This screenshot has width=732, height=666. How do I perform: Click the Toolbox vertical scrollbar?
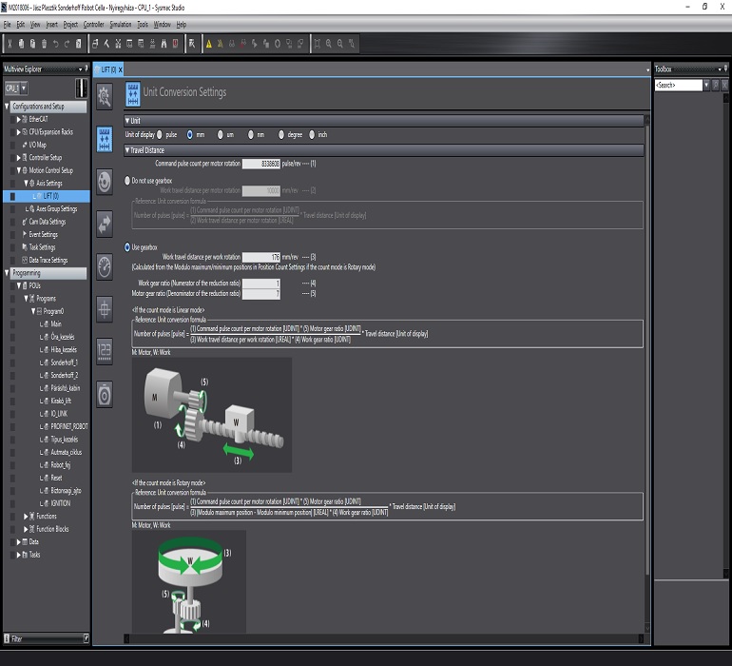(726, 336)
